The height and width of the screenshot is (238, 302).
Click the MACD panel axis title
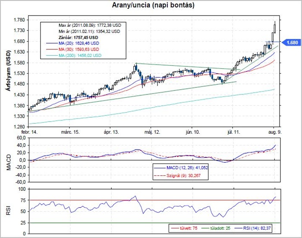(7, 160)
